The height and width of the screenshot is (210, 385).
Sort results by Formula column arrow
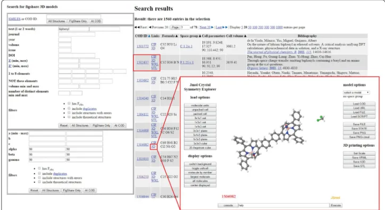coord(177,36)
